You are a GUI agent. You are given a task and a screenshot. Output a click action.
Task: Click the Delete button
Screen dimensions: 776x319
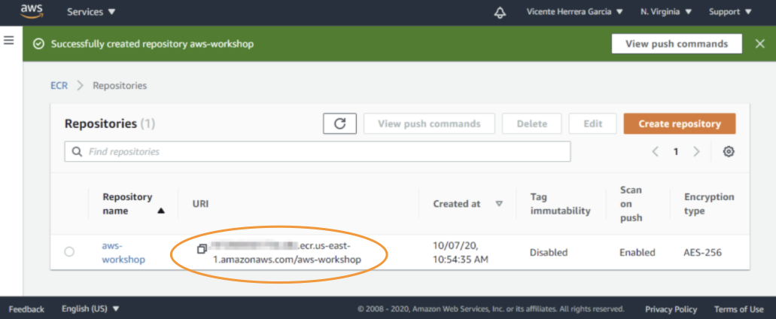pos(531,123)
